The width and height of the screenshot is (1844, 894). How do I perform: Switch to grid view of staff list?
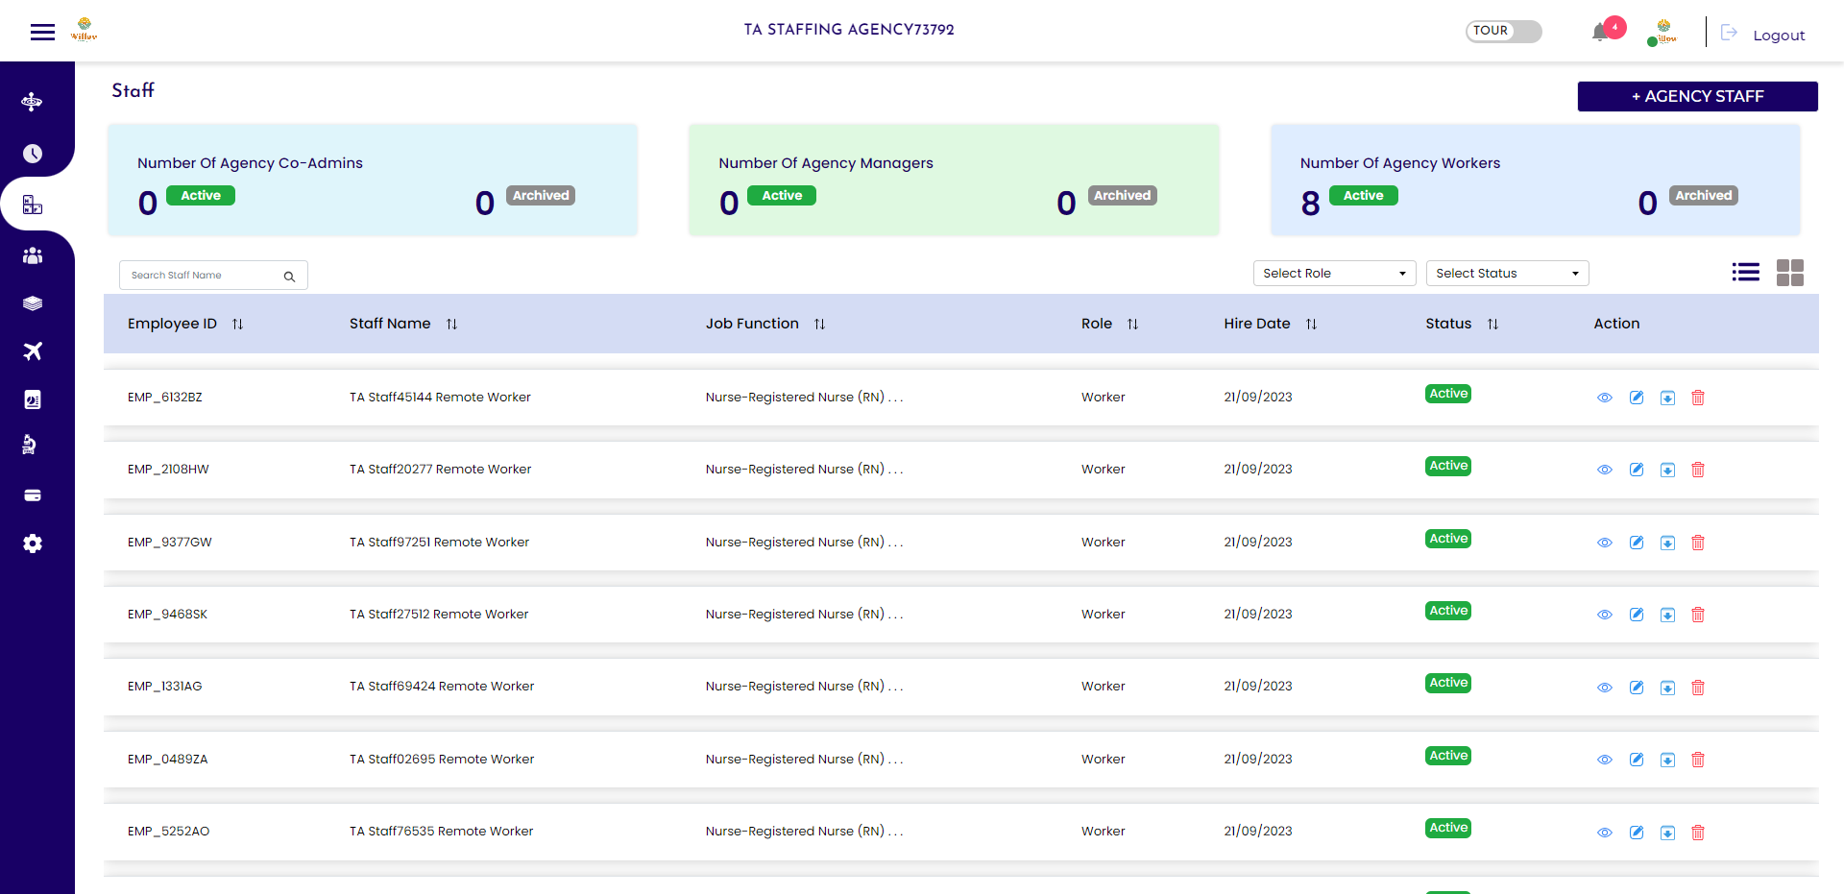pos(1790,273)
